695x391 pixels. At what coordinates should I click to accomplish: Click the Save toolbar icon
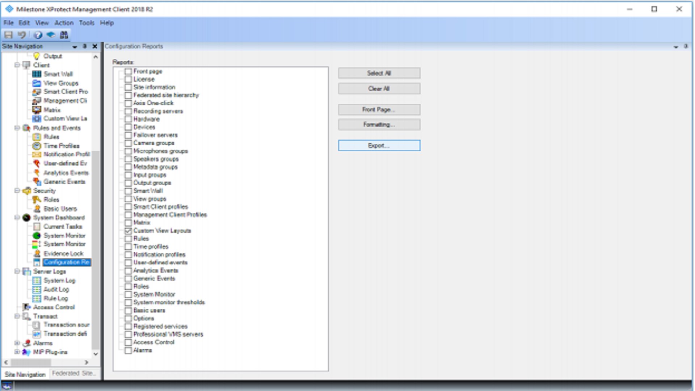(8, 35)
